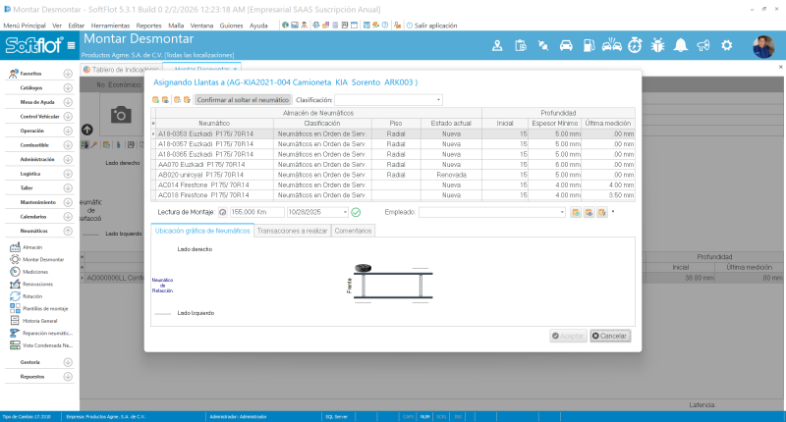Open the settings gear in blue header
This screenshot has width=786, height=422.
click(726, 45)
